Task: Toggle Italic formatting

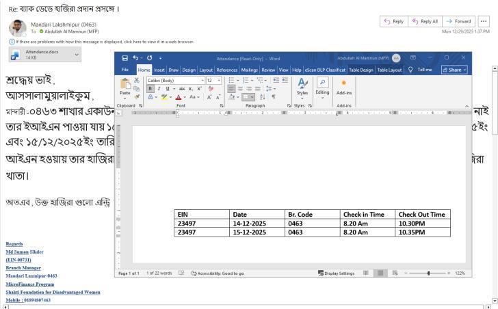Action: (x=158, y=89)
